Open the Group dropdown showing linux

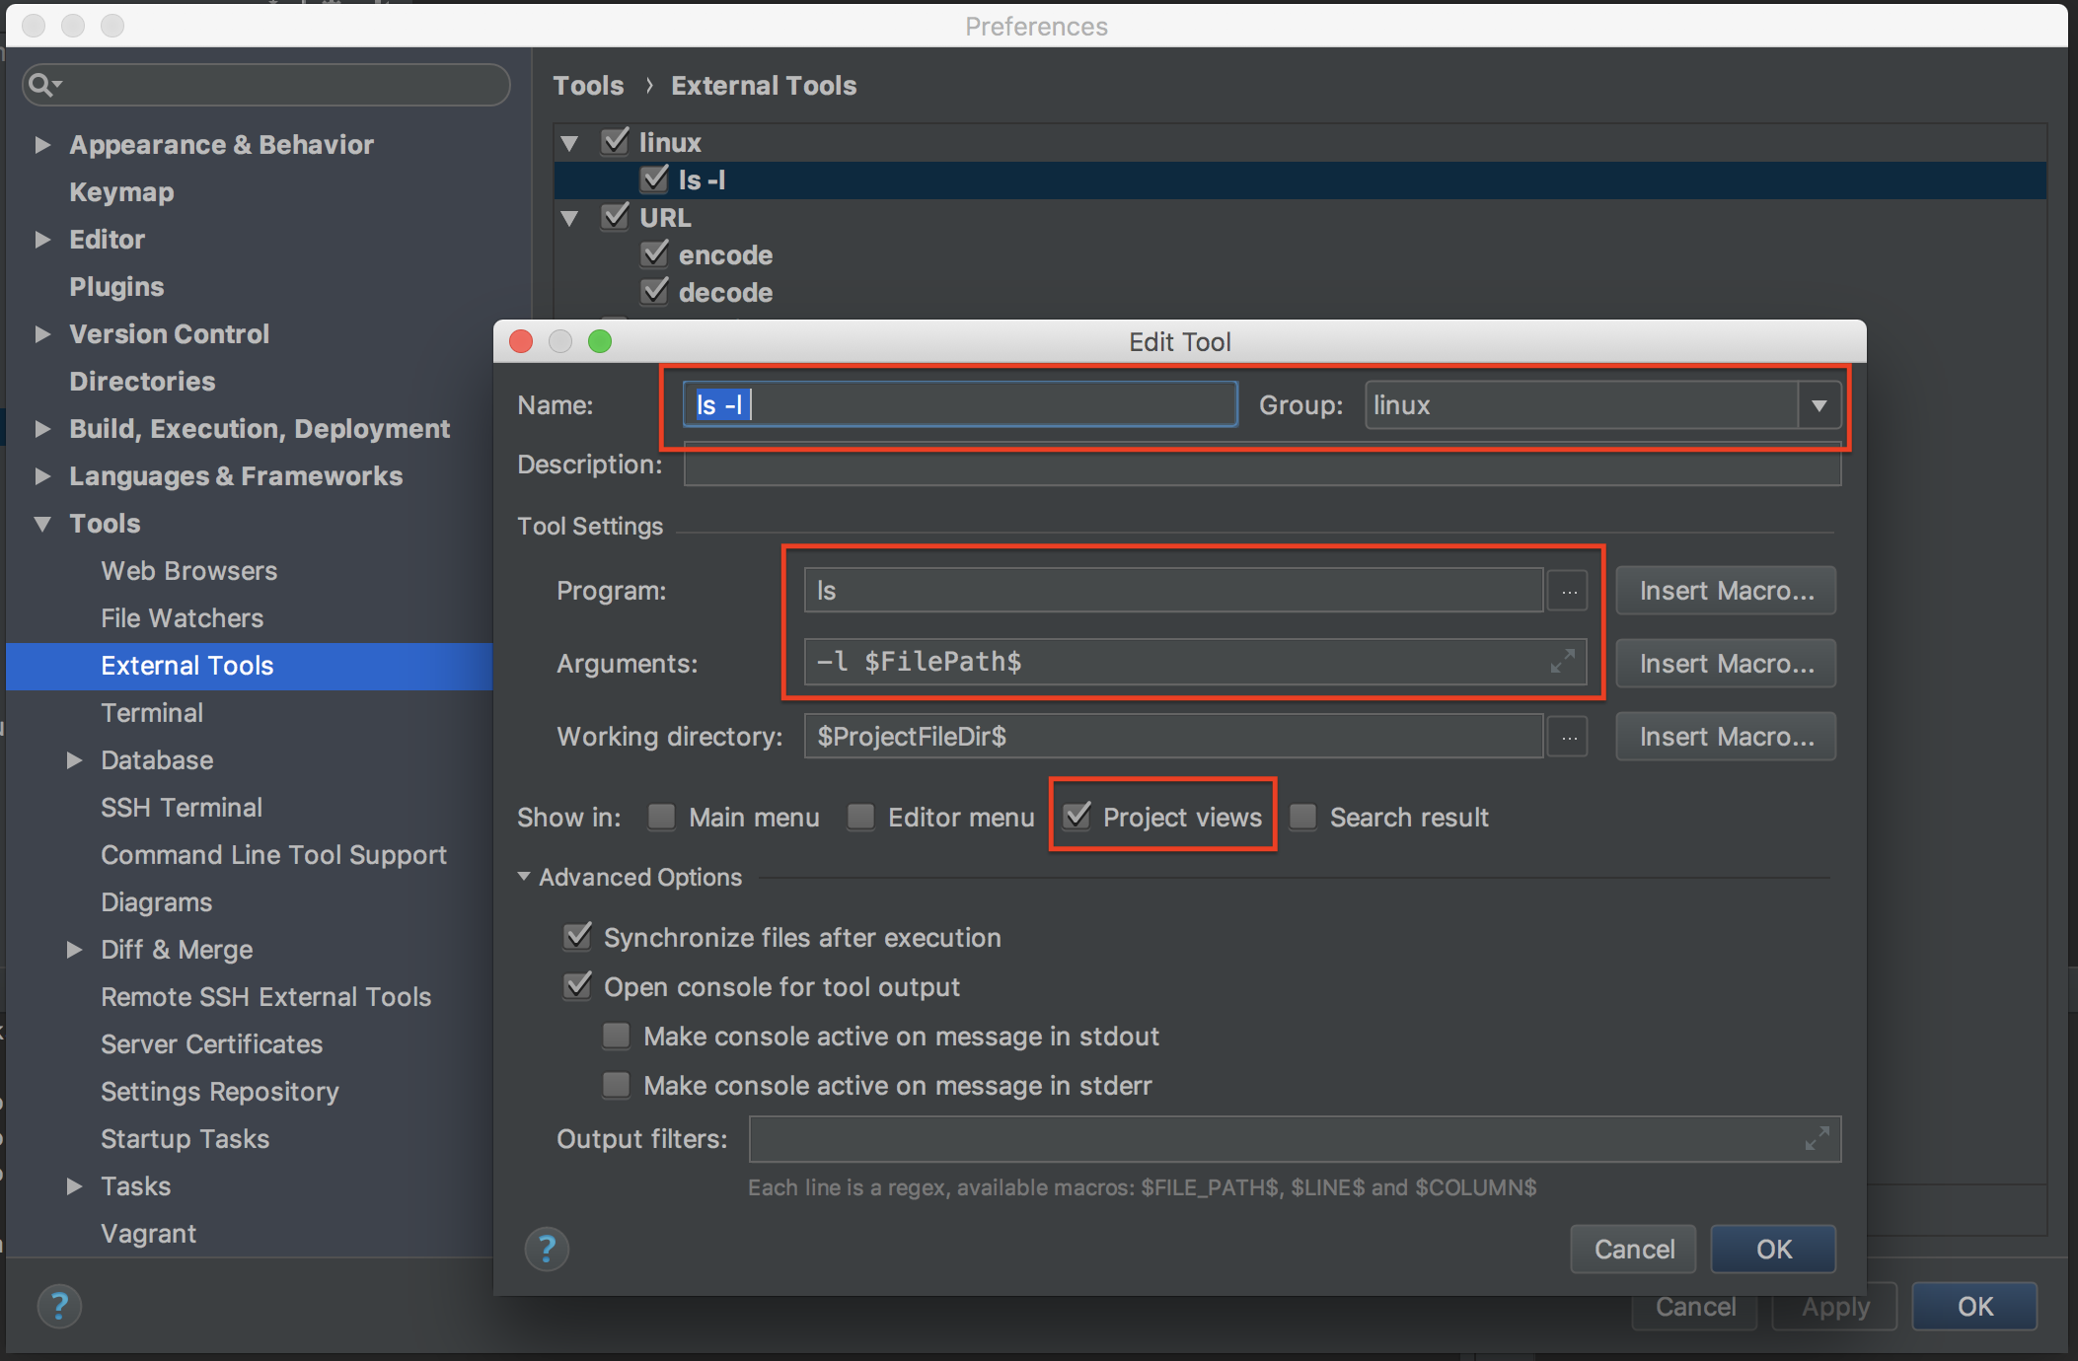tap(1818, 404)
